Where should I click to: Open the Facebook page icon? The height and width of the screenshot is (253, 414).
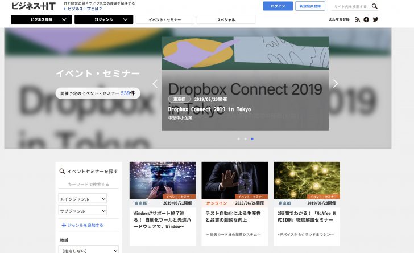click(x=366, y=19)
